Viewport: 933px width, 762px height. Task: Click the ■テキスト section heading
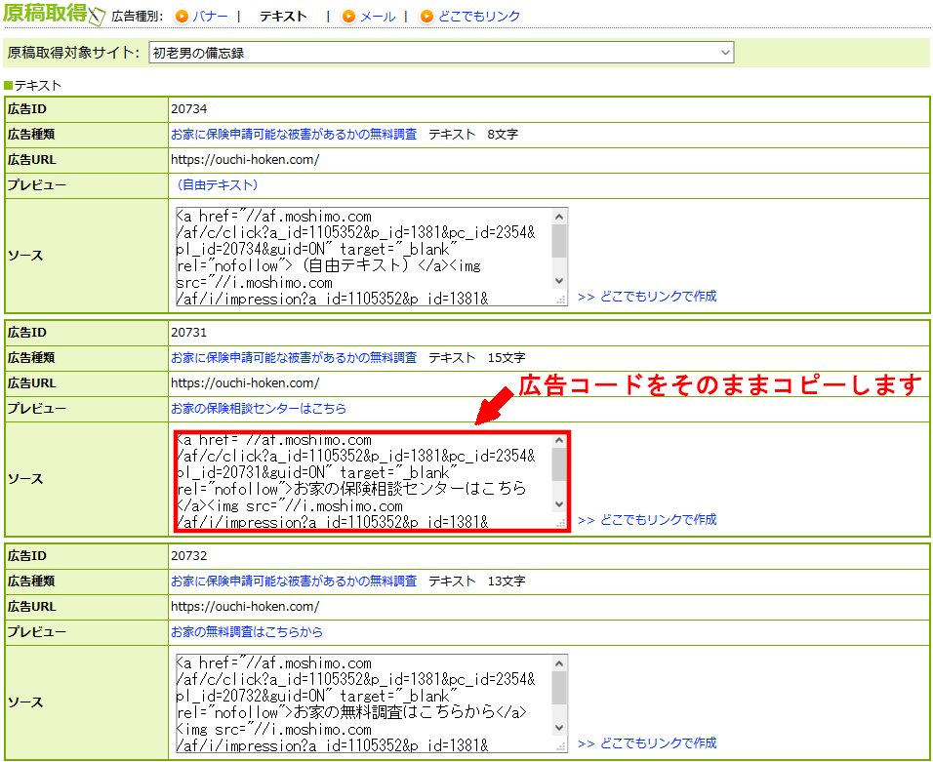pos(33,86)
